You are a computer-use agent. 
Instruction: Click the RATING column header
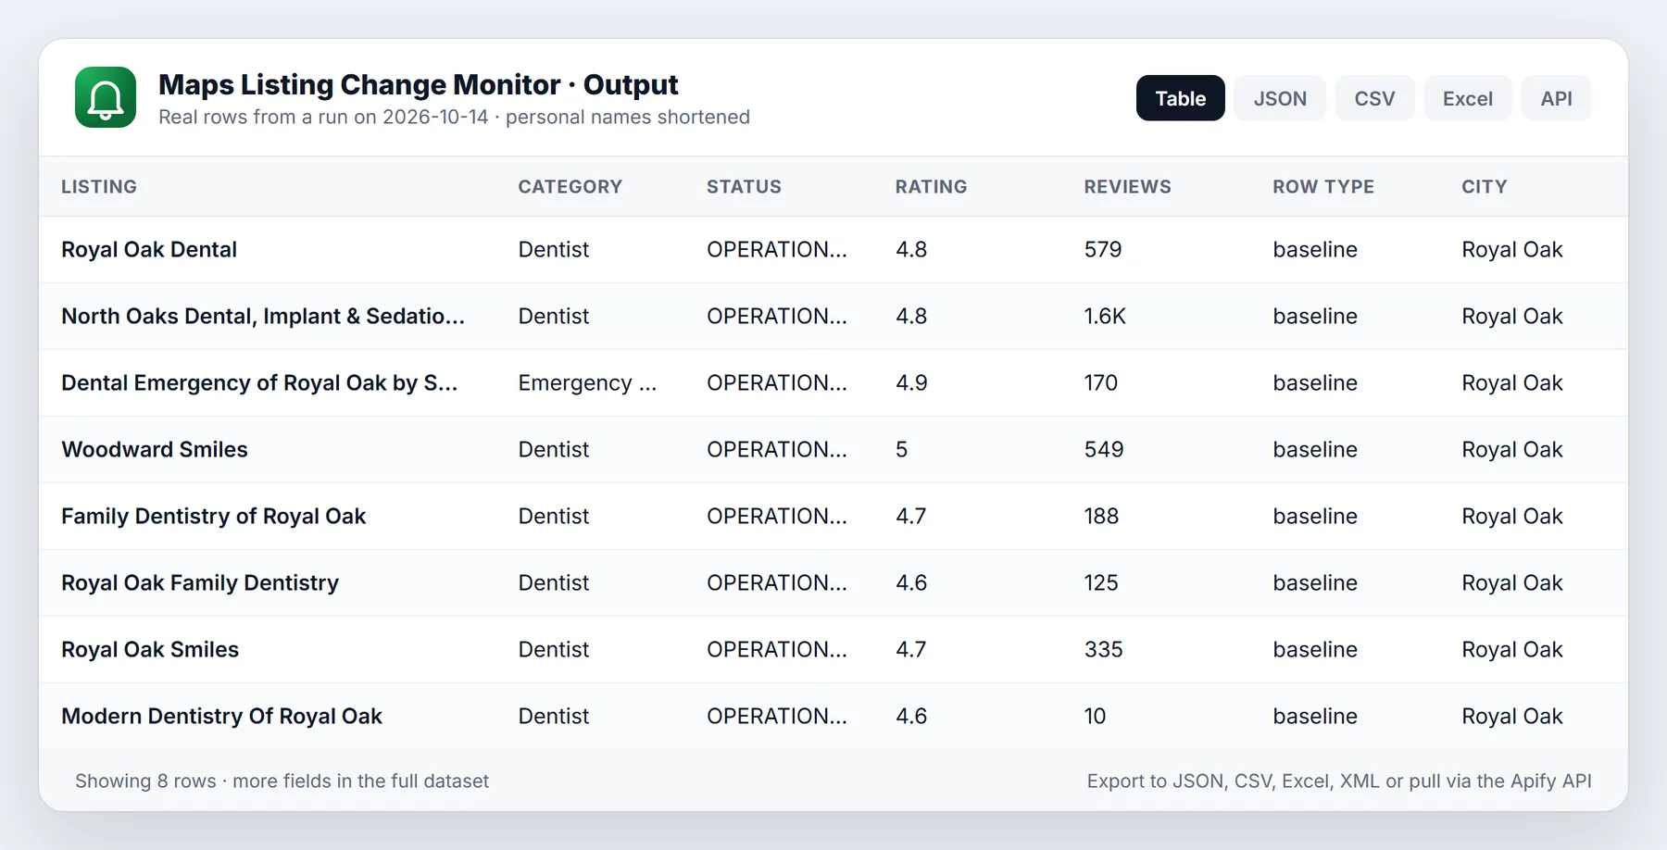[931, 187]
